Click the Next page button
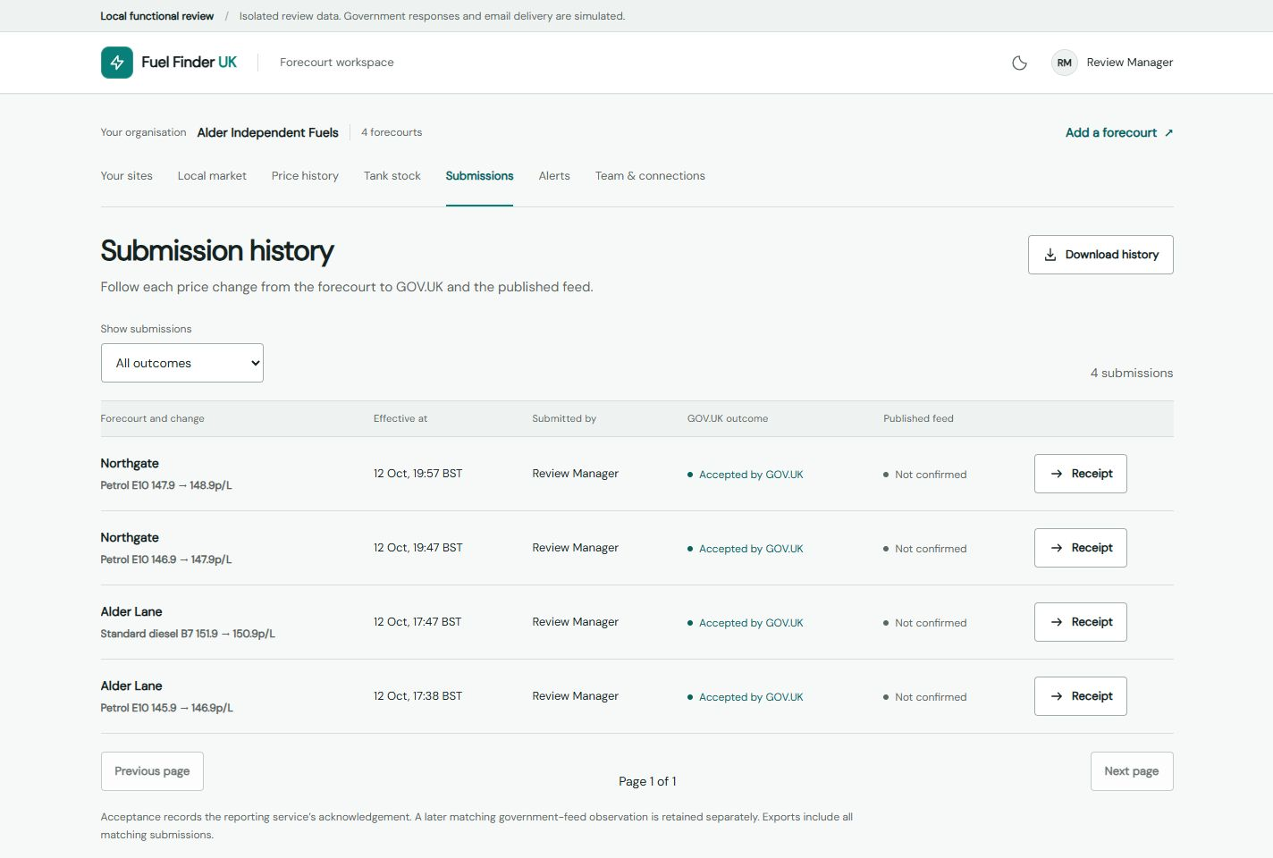Viewport: 1273px width, 858px height. pos(1132,771)
